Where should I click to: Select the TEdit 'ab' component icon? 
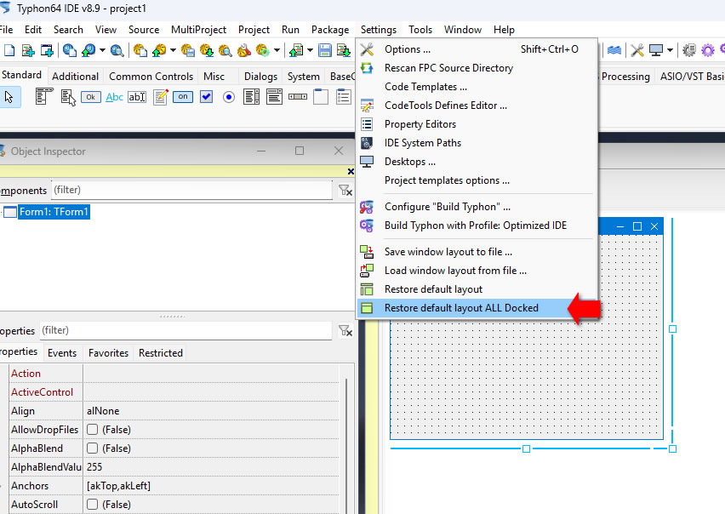coord(137,97)
